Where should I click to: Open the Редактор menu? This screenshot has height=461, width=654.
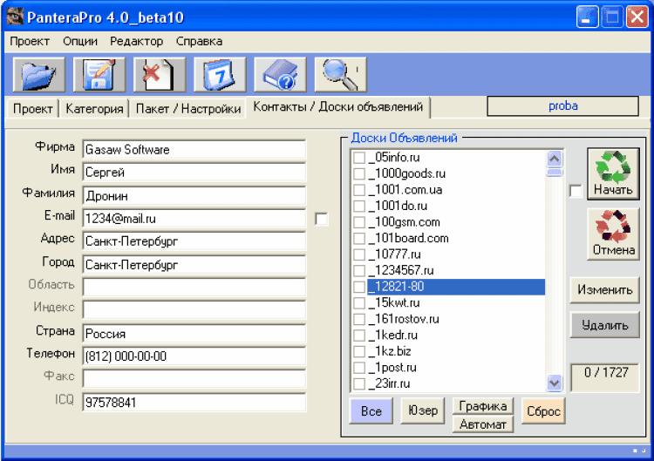(x=136, y=41)
